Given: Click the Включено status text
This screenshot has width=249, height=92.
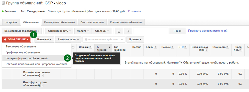Looking at the screenshot, I should point(10,11).
